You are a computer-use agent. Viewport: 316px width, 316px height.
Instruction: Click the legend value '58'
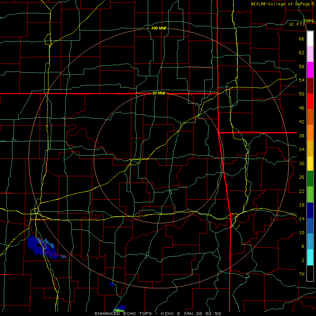(302, 66)
